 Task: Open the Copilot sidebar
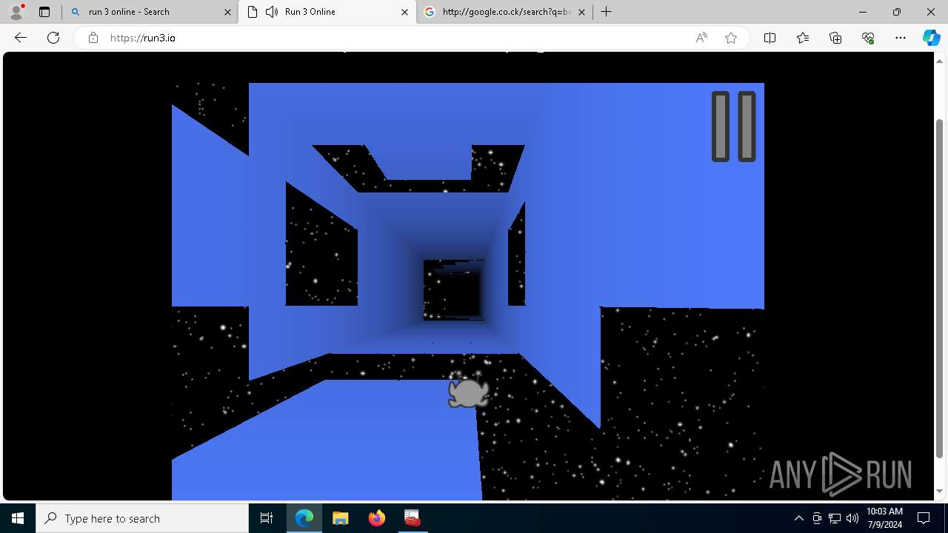click(931, 38)
